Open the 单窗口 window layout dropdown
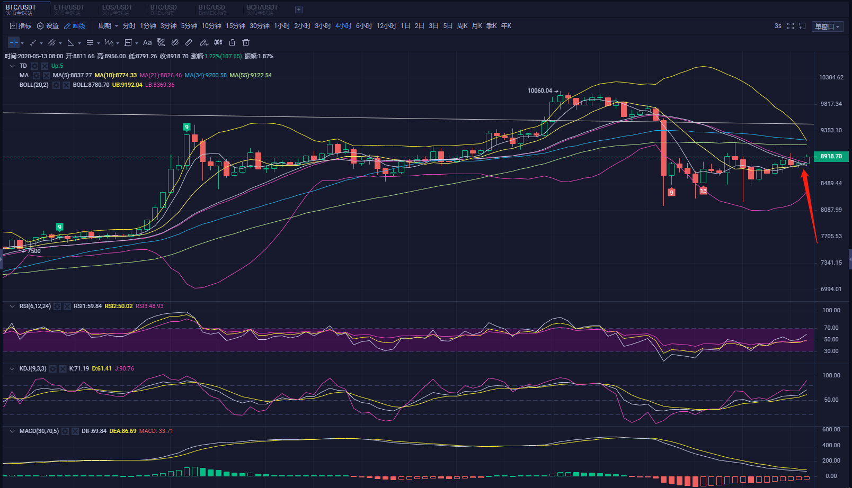Image resolution: width=852 pixels, height=488 pixels. coord(827,26)
